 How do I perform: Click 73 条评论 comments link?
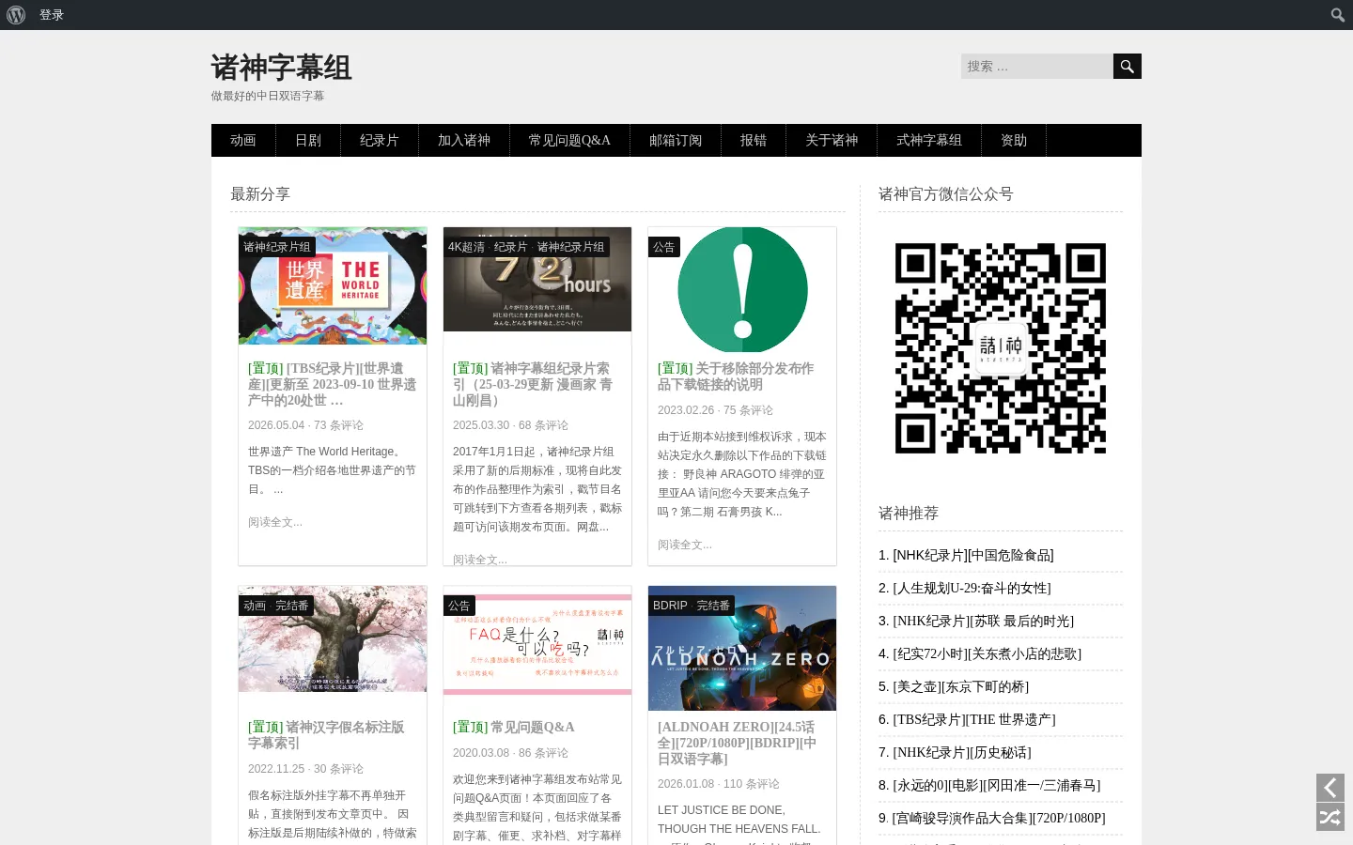coord(338,425)
